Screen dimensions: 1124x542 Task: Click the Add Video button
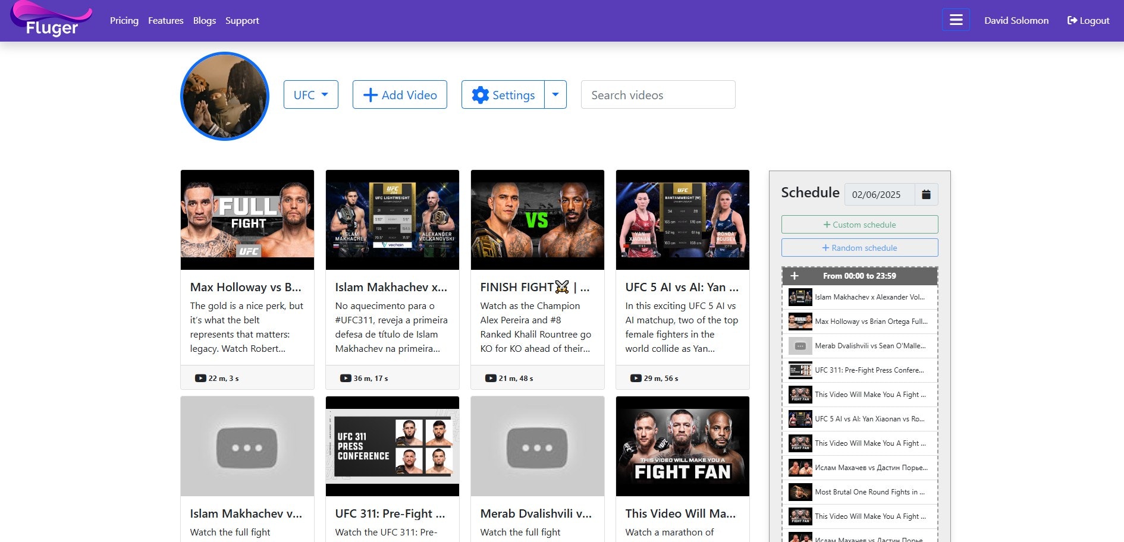pos(400,94)
